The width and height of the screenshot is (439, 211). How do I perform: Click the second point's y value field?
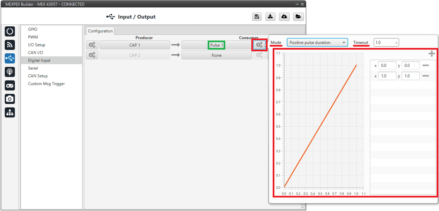410,76
